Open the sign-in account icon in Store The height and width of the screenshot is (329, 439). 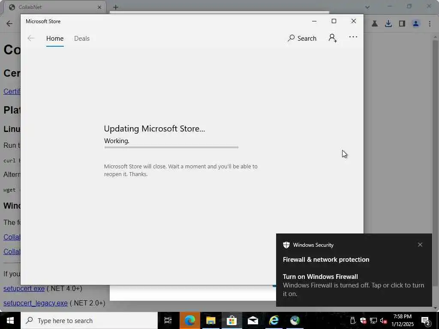(x=333, y=38)
